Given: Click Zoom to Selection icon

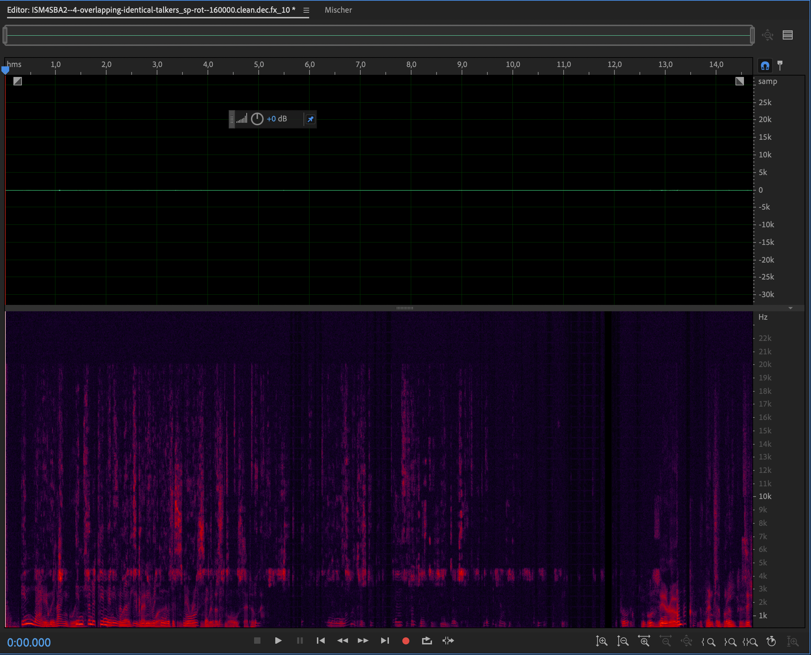Looking at the screenshot, I should 750,642.
